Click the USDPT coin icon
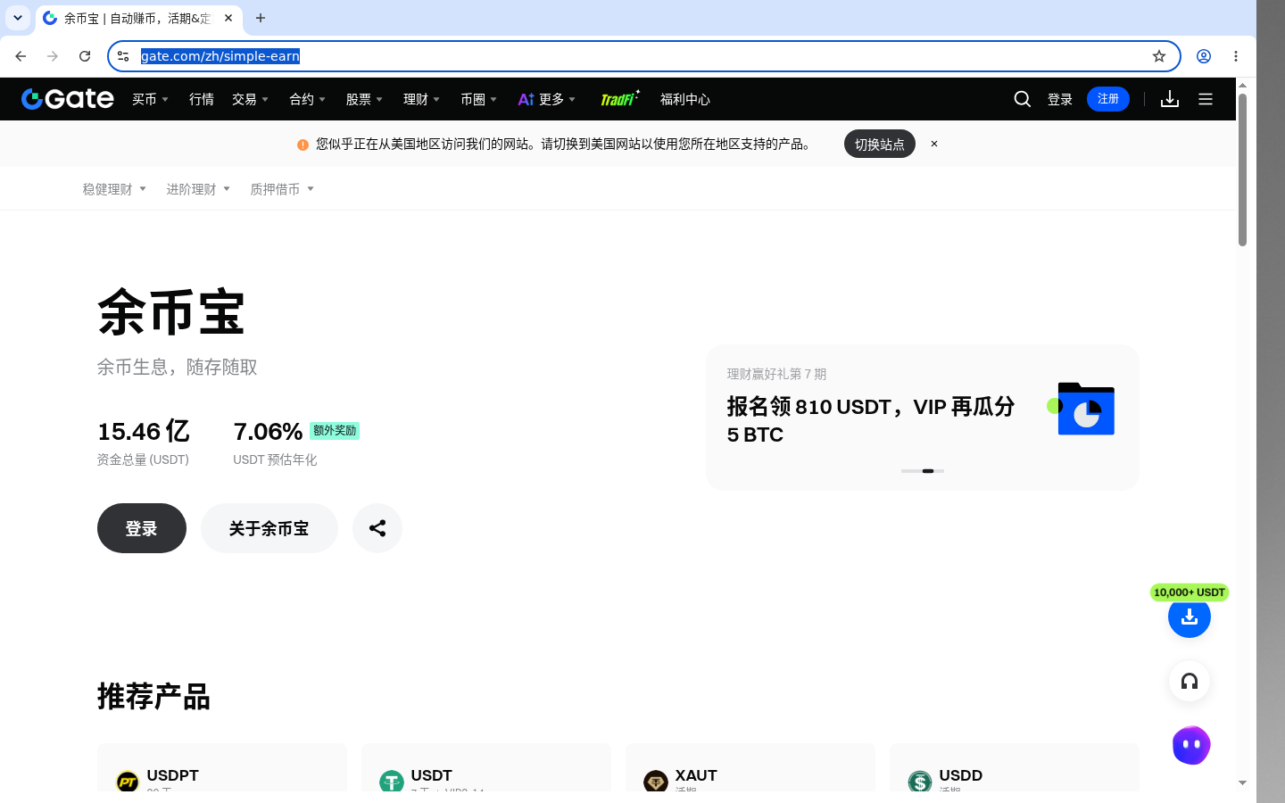 [x=128, y=782]
